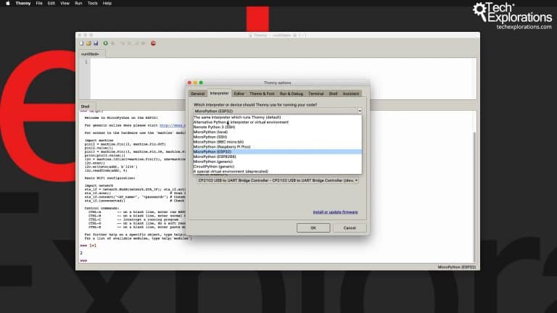Choose 'MicroPython (SSH)' option
557x313 pixels.
click(278, 137)
